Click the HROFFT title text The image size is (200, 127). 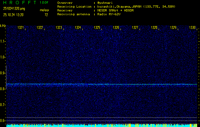click(x=18, y=3)
